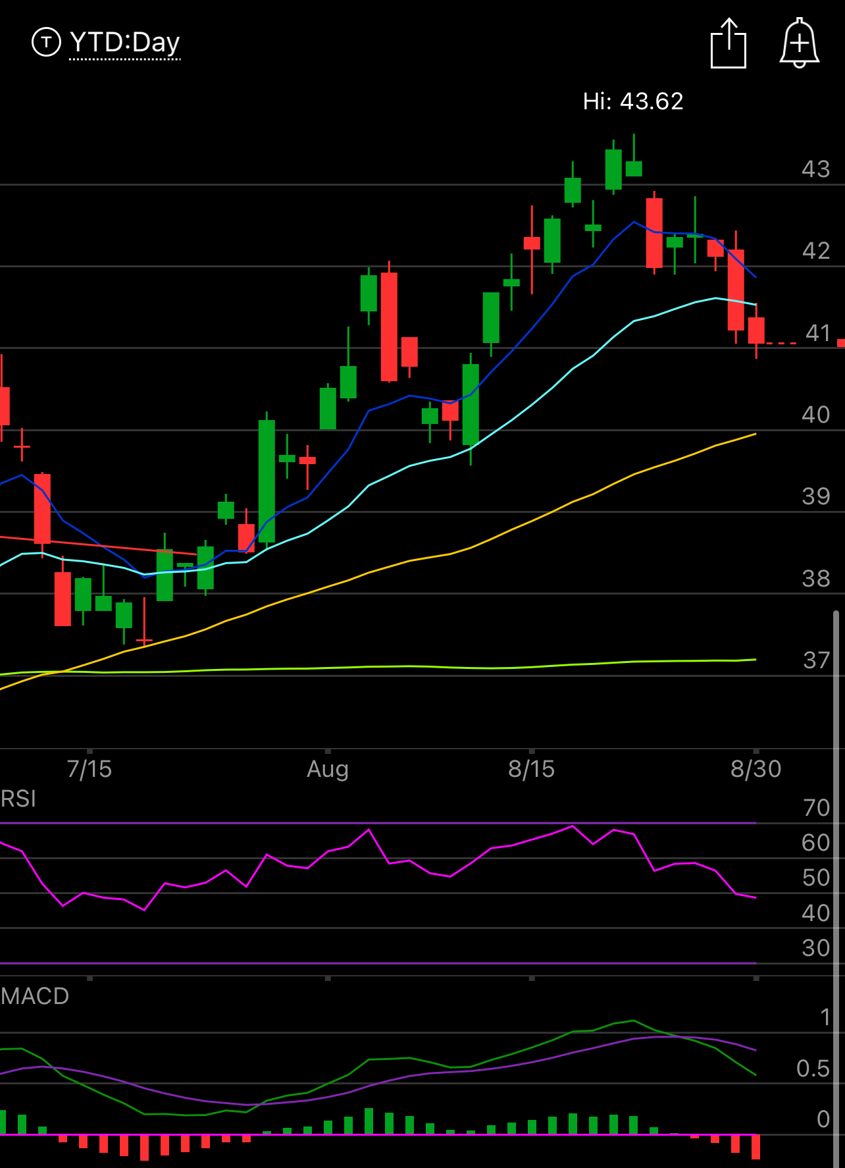Select the 8/15 date label
This screenshot has width=845, height=1168.
[x=532, y=769]
